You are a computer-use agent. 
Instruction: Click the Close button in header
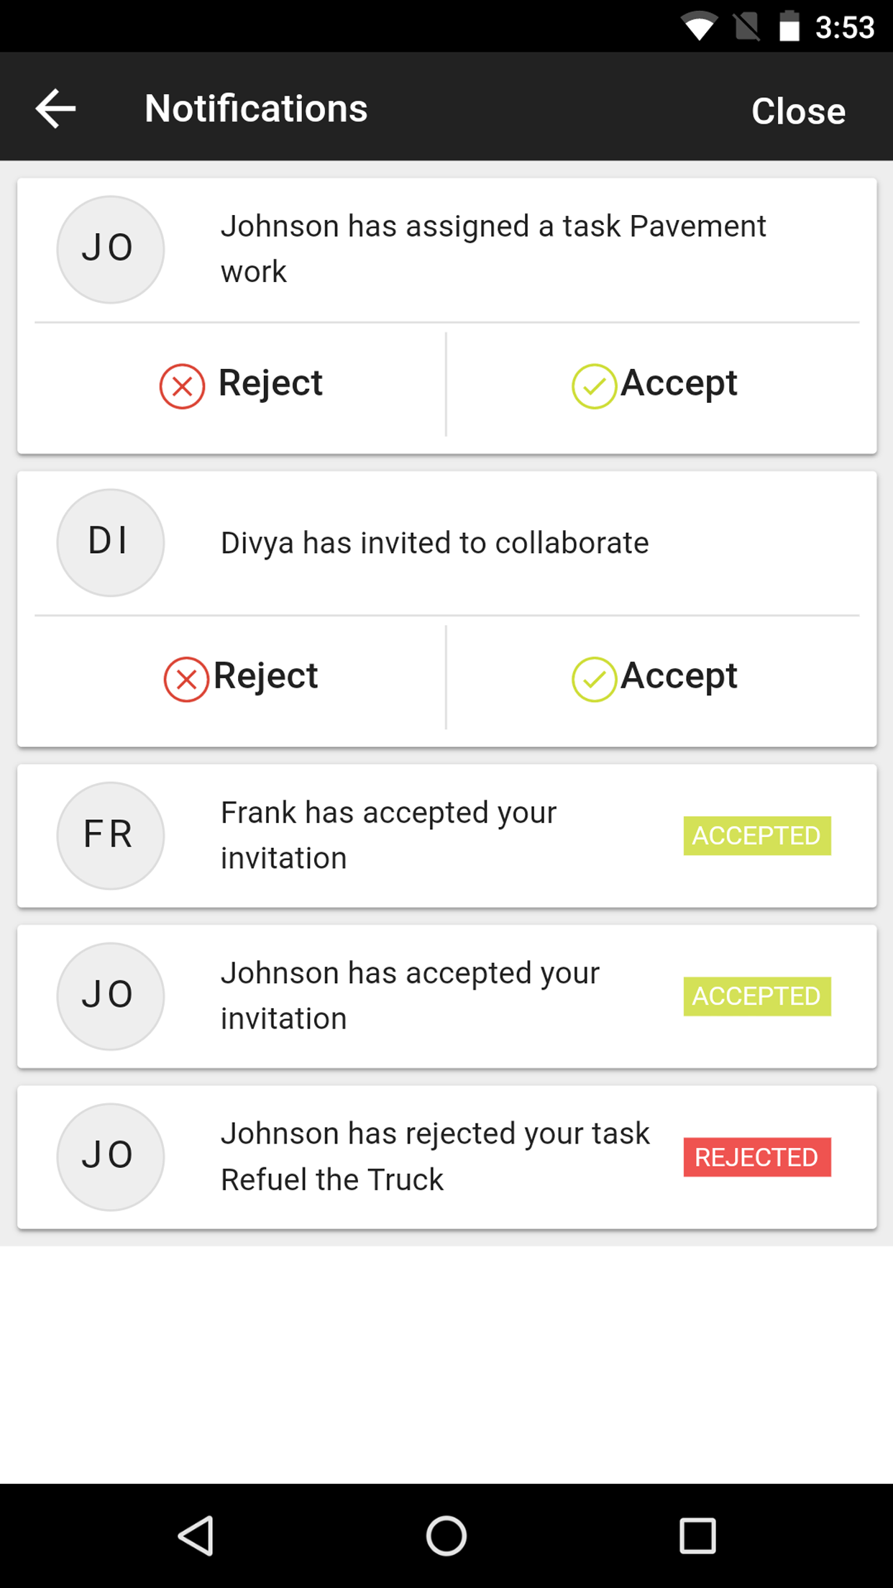pos(798,111)
